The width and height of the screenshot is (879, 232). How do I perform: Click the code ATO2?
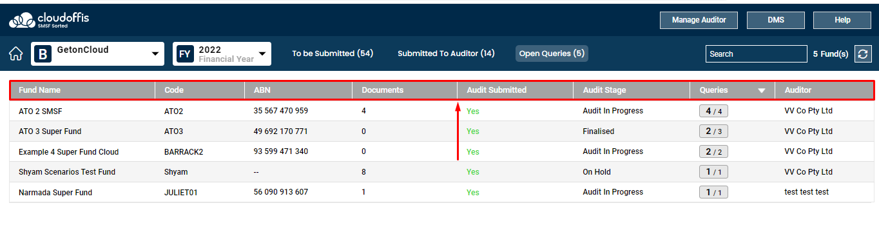point(174,111)
